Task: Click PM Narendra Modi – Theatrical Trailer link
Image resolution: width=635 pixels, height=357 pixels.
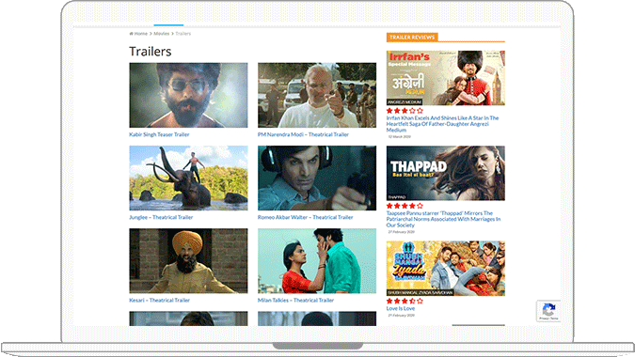Action: 303,134
